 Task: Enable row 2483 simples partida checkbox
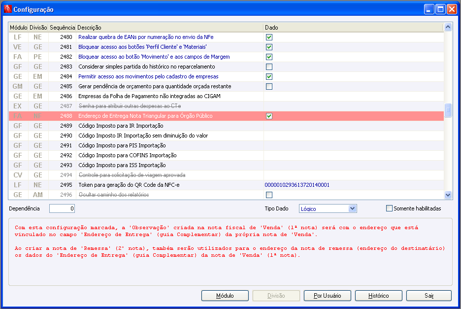[x=269, y=67]
